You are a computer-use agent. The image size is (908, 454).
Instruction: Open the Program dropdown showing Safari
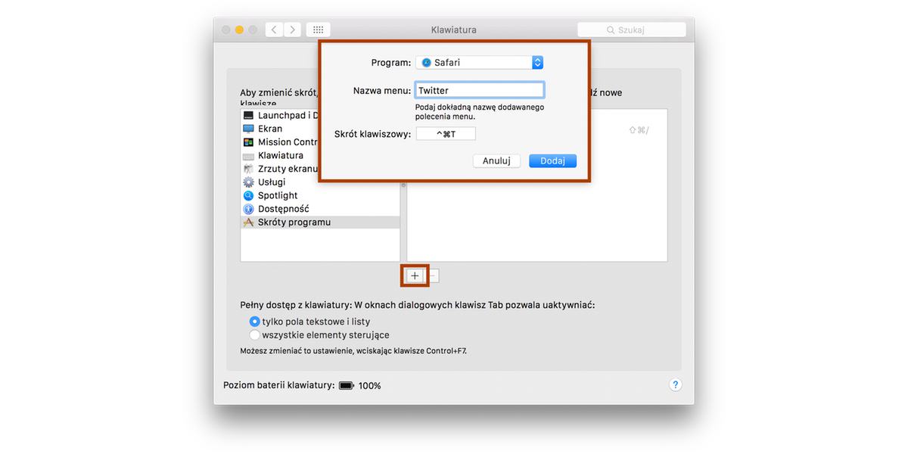(x=480, y=63)
